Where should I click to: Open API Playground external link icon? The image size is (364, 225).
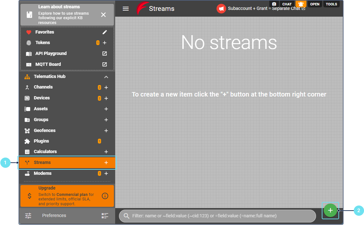tap(105, 54)
